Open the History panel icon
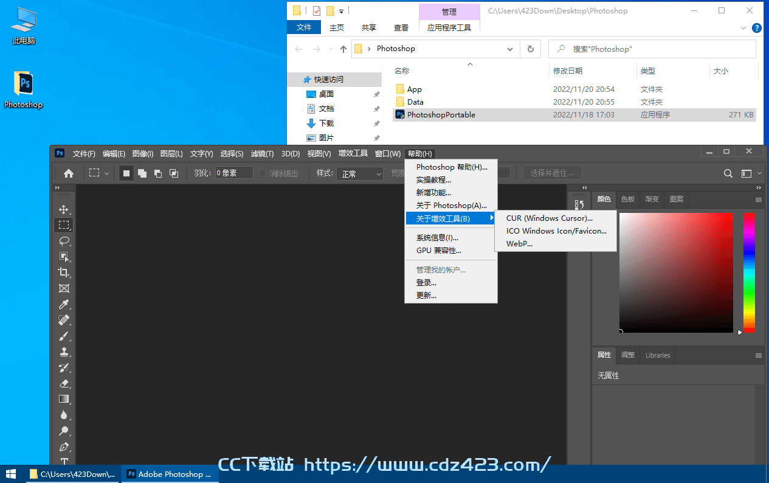Image resolution: width=769 pixels, height=483 pixels. point(579,205)
